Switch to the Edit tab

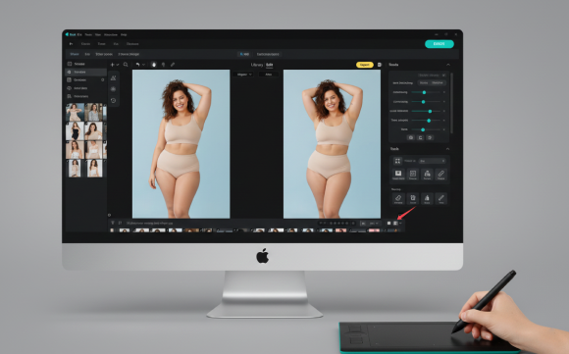point(269,65)
